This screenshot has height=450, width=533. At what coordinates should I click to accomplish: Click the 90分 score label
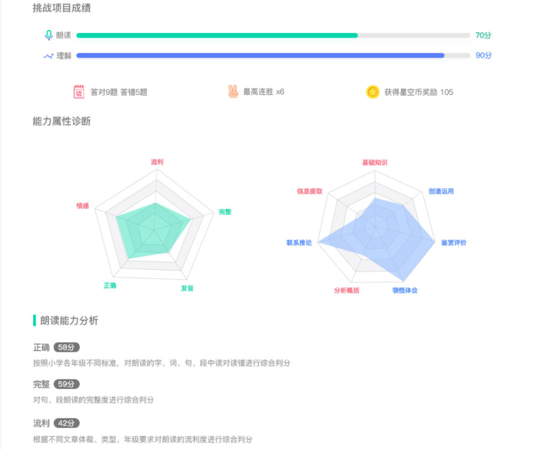pyautogui.click(x=484, y=55)
